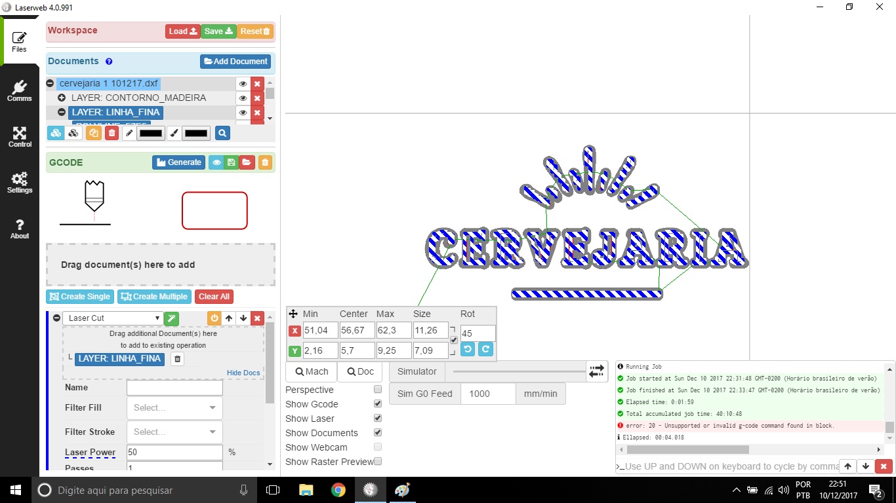
Task: Click the blue select-all cubes icon
Action: [x=56, y=133]
